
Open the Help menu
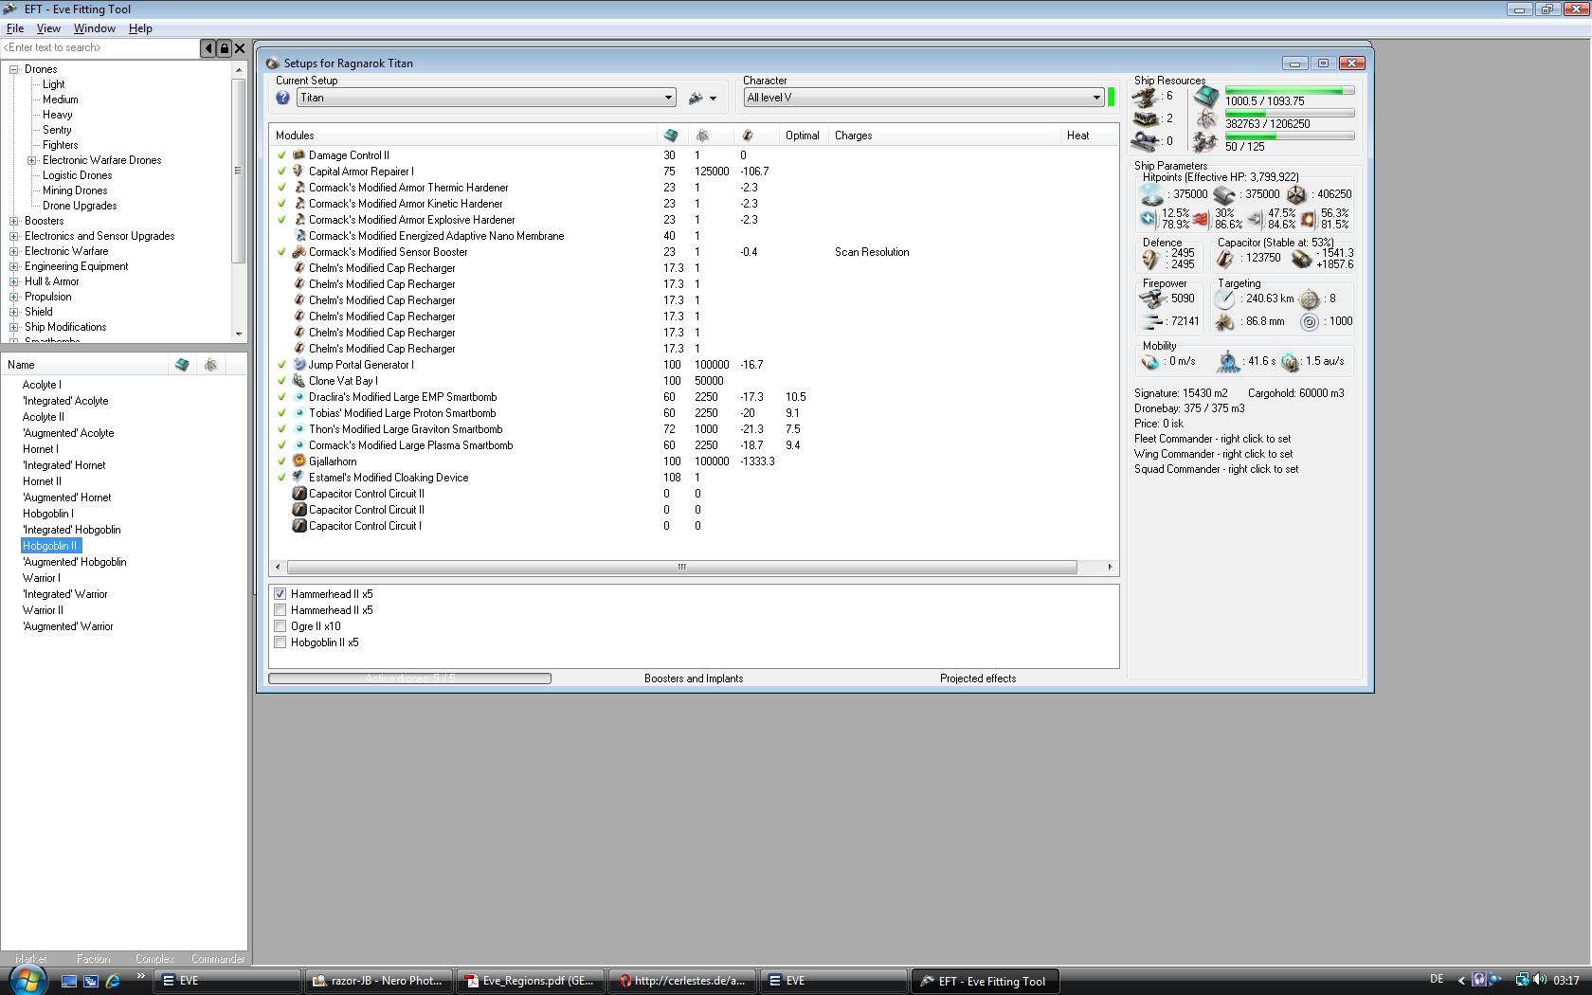(140, 28)
